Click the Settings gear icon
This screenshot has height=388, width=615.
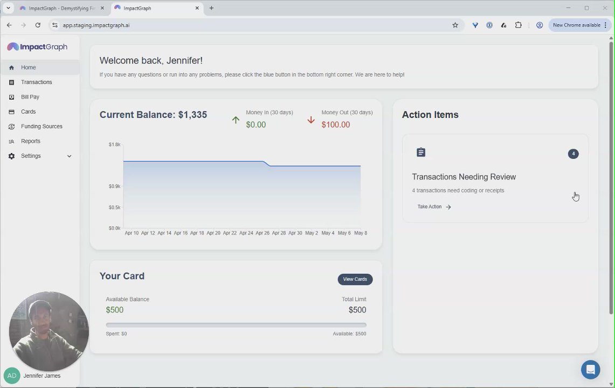[x=11, y=156]
